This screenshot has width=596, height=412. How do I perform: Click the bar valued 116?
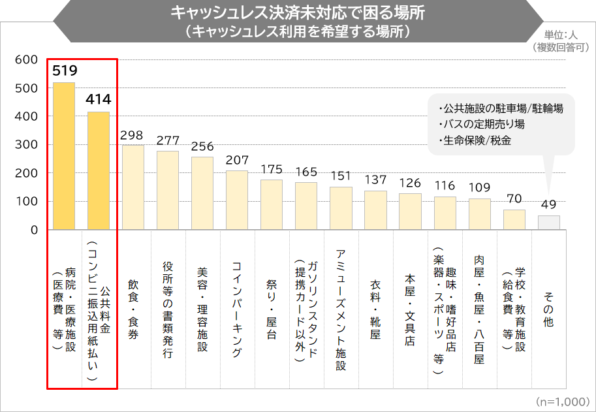click(445, 214)
